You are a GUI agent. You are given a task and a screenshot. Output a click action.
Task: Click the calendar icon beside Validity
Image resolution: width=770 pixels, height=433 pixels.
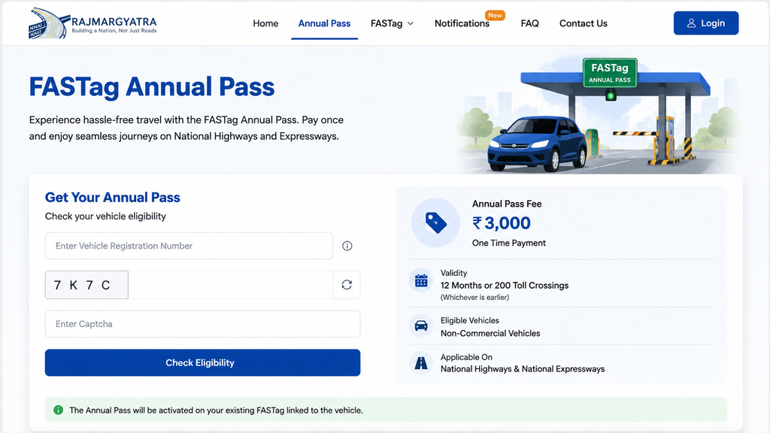point(421,281)
